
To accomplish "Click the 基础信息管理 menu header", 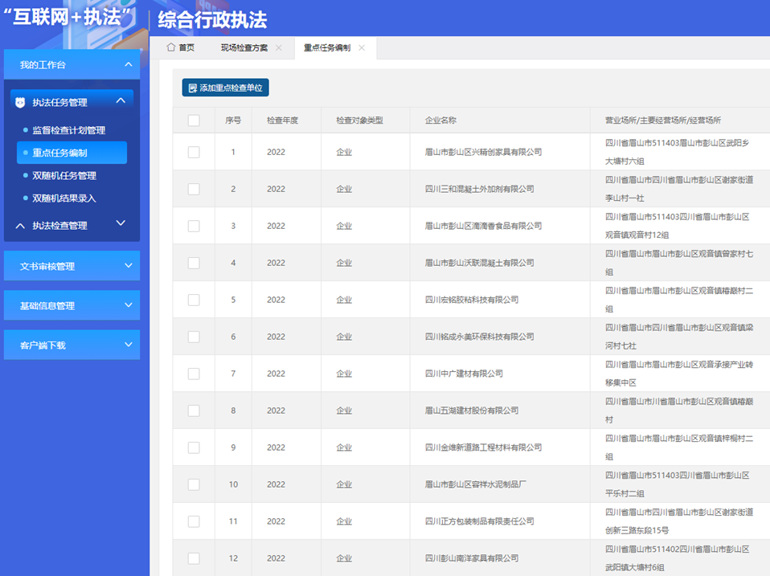I will pos(72,305).
